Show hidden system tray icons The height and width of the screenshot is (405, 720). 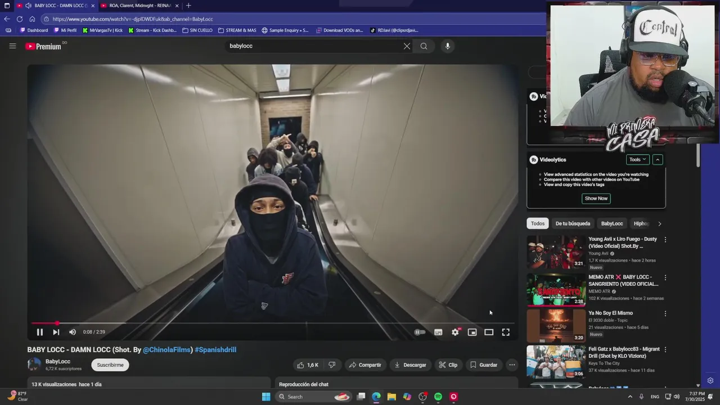(630, 397)
